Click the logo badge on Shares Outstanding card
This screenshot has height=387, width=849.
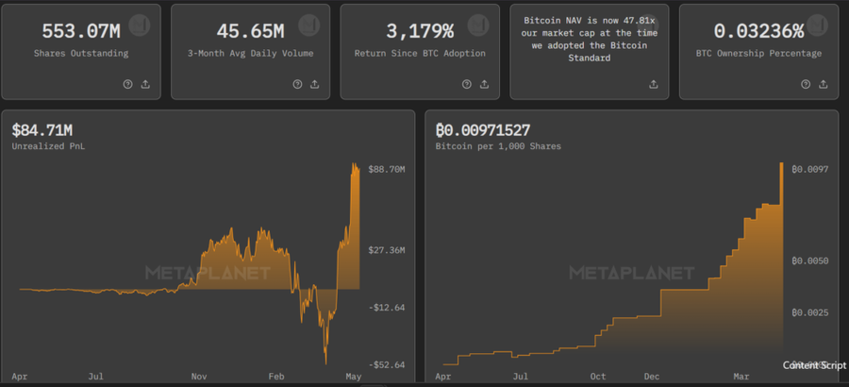click(x=139, y=24)
